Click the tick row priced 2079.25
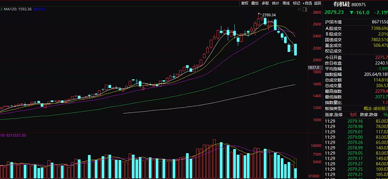The image size is (388, 179). [356, 169]
